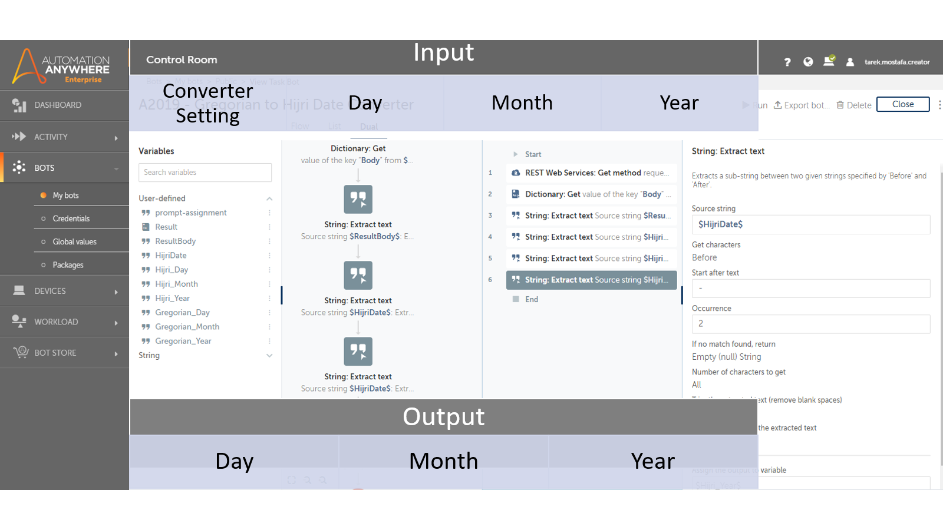Expand the Activity sidebar menu

pos(116,137)
